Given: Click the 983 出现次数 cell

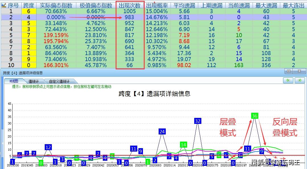Looking at the screenshot, I should coord(130,17).
